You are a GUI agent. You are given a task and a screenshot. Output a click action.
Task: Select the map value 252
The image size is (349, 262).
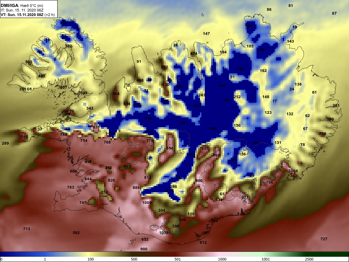point(105,192)
